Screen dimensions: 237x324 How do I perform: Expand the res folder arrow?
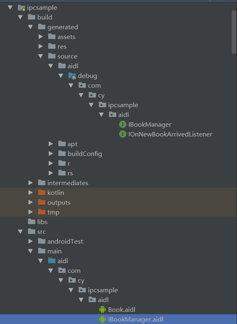coord(41,47)
